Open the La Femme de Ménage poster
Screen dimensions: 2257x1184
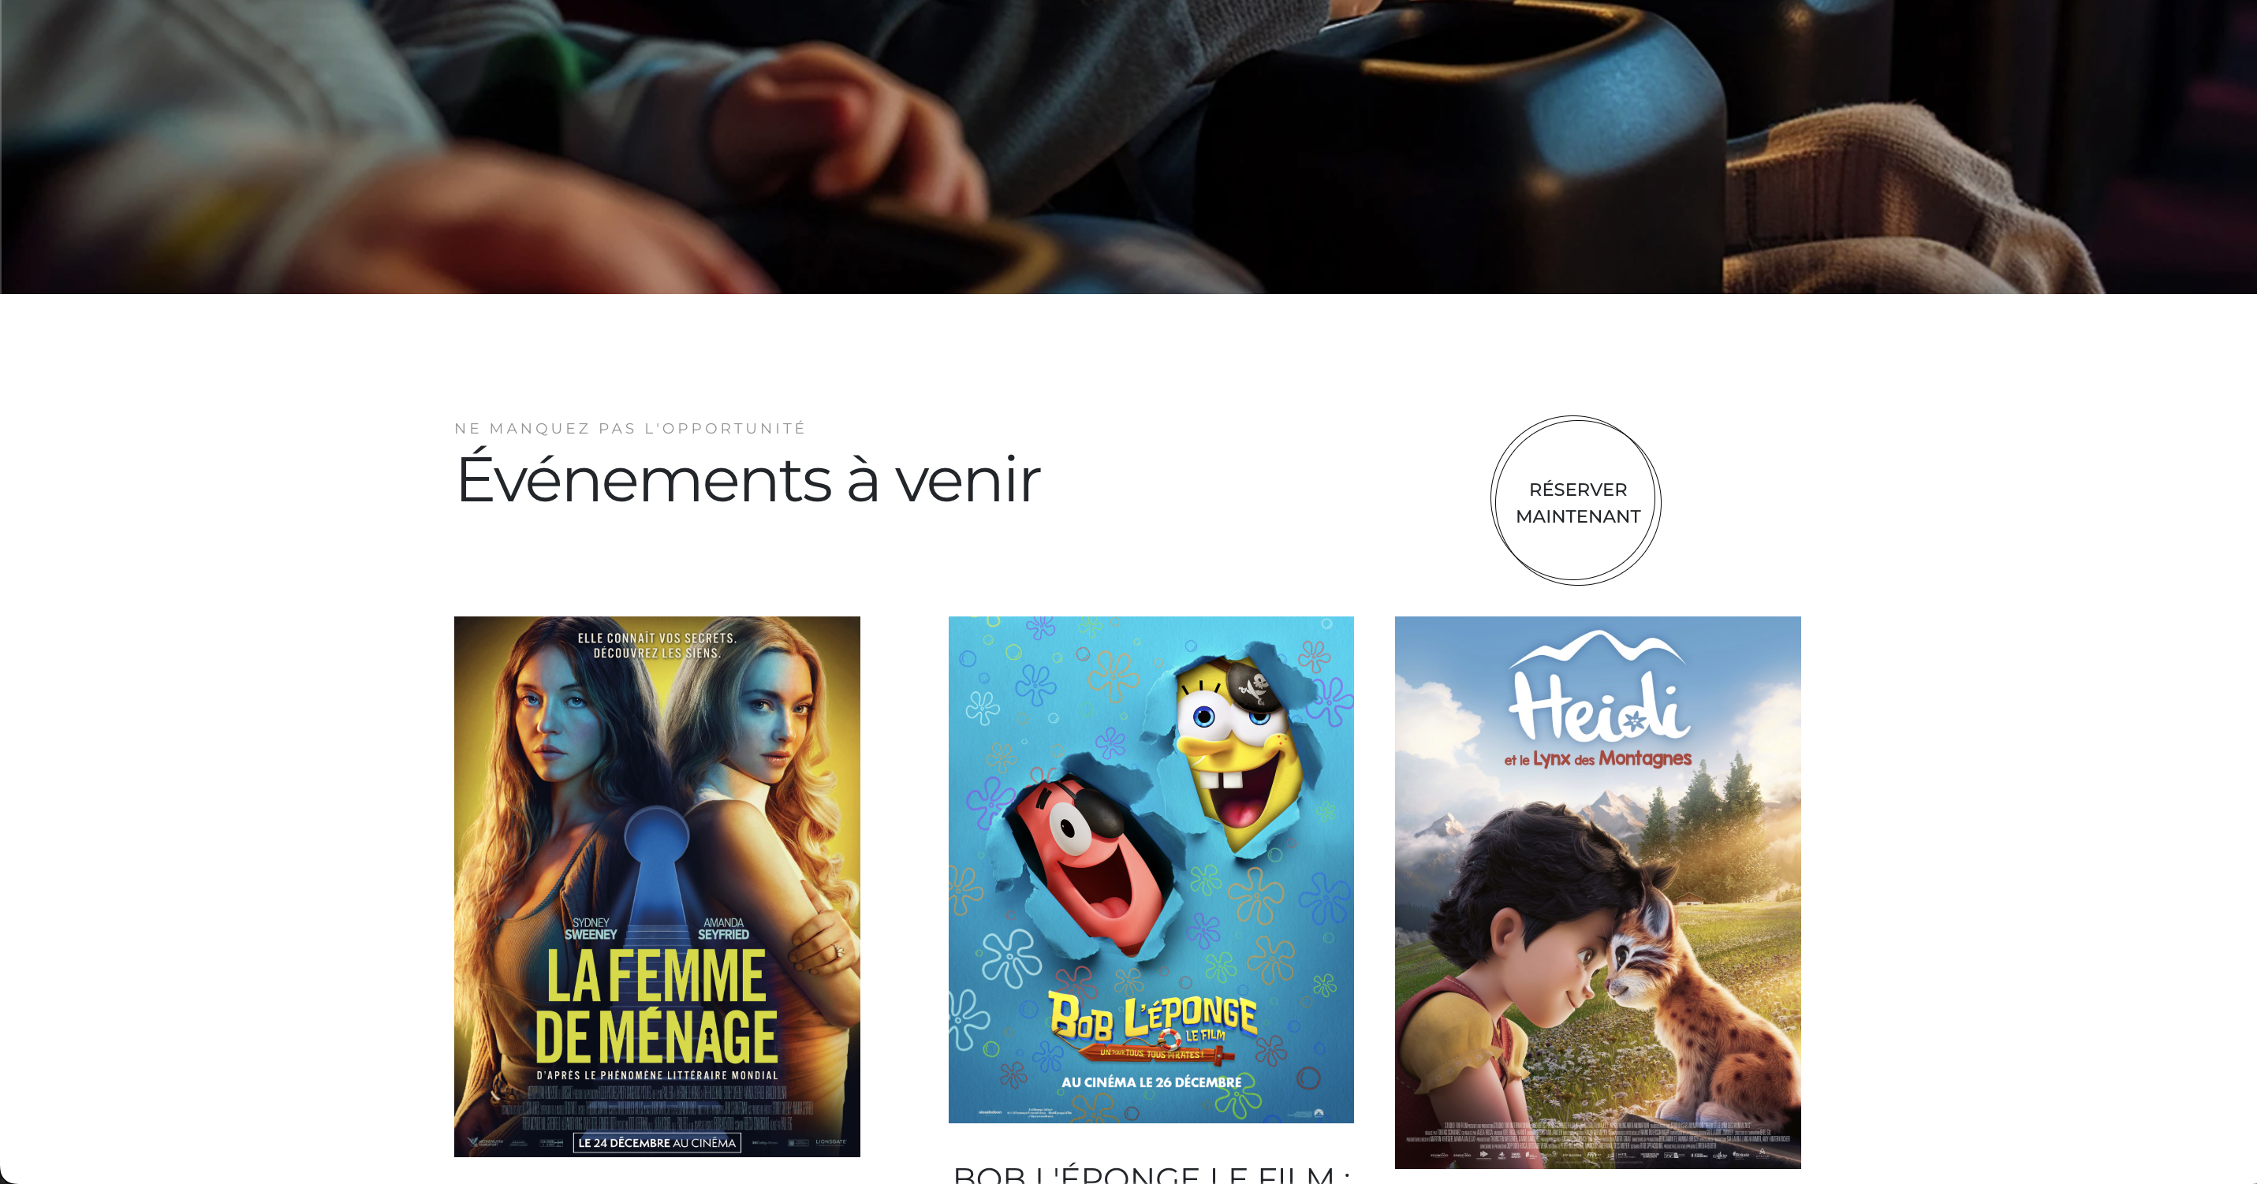pyautogui.click(x=657, y=886)
